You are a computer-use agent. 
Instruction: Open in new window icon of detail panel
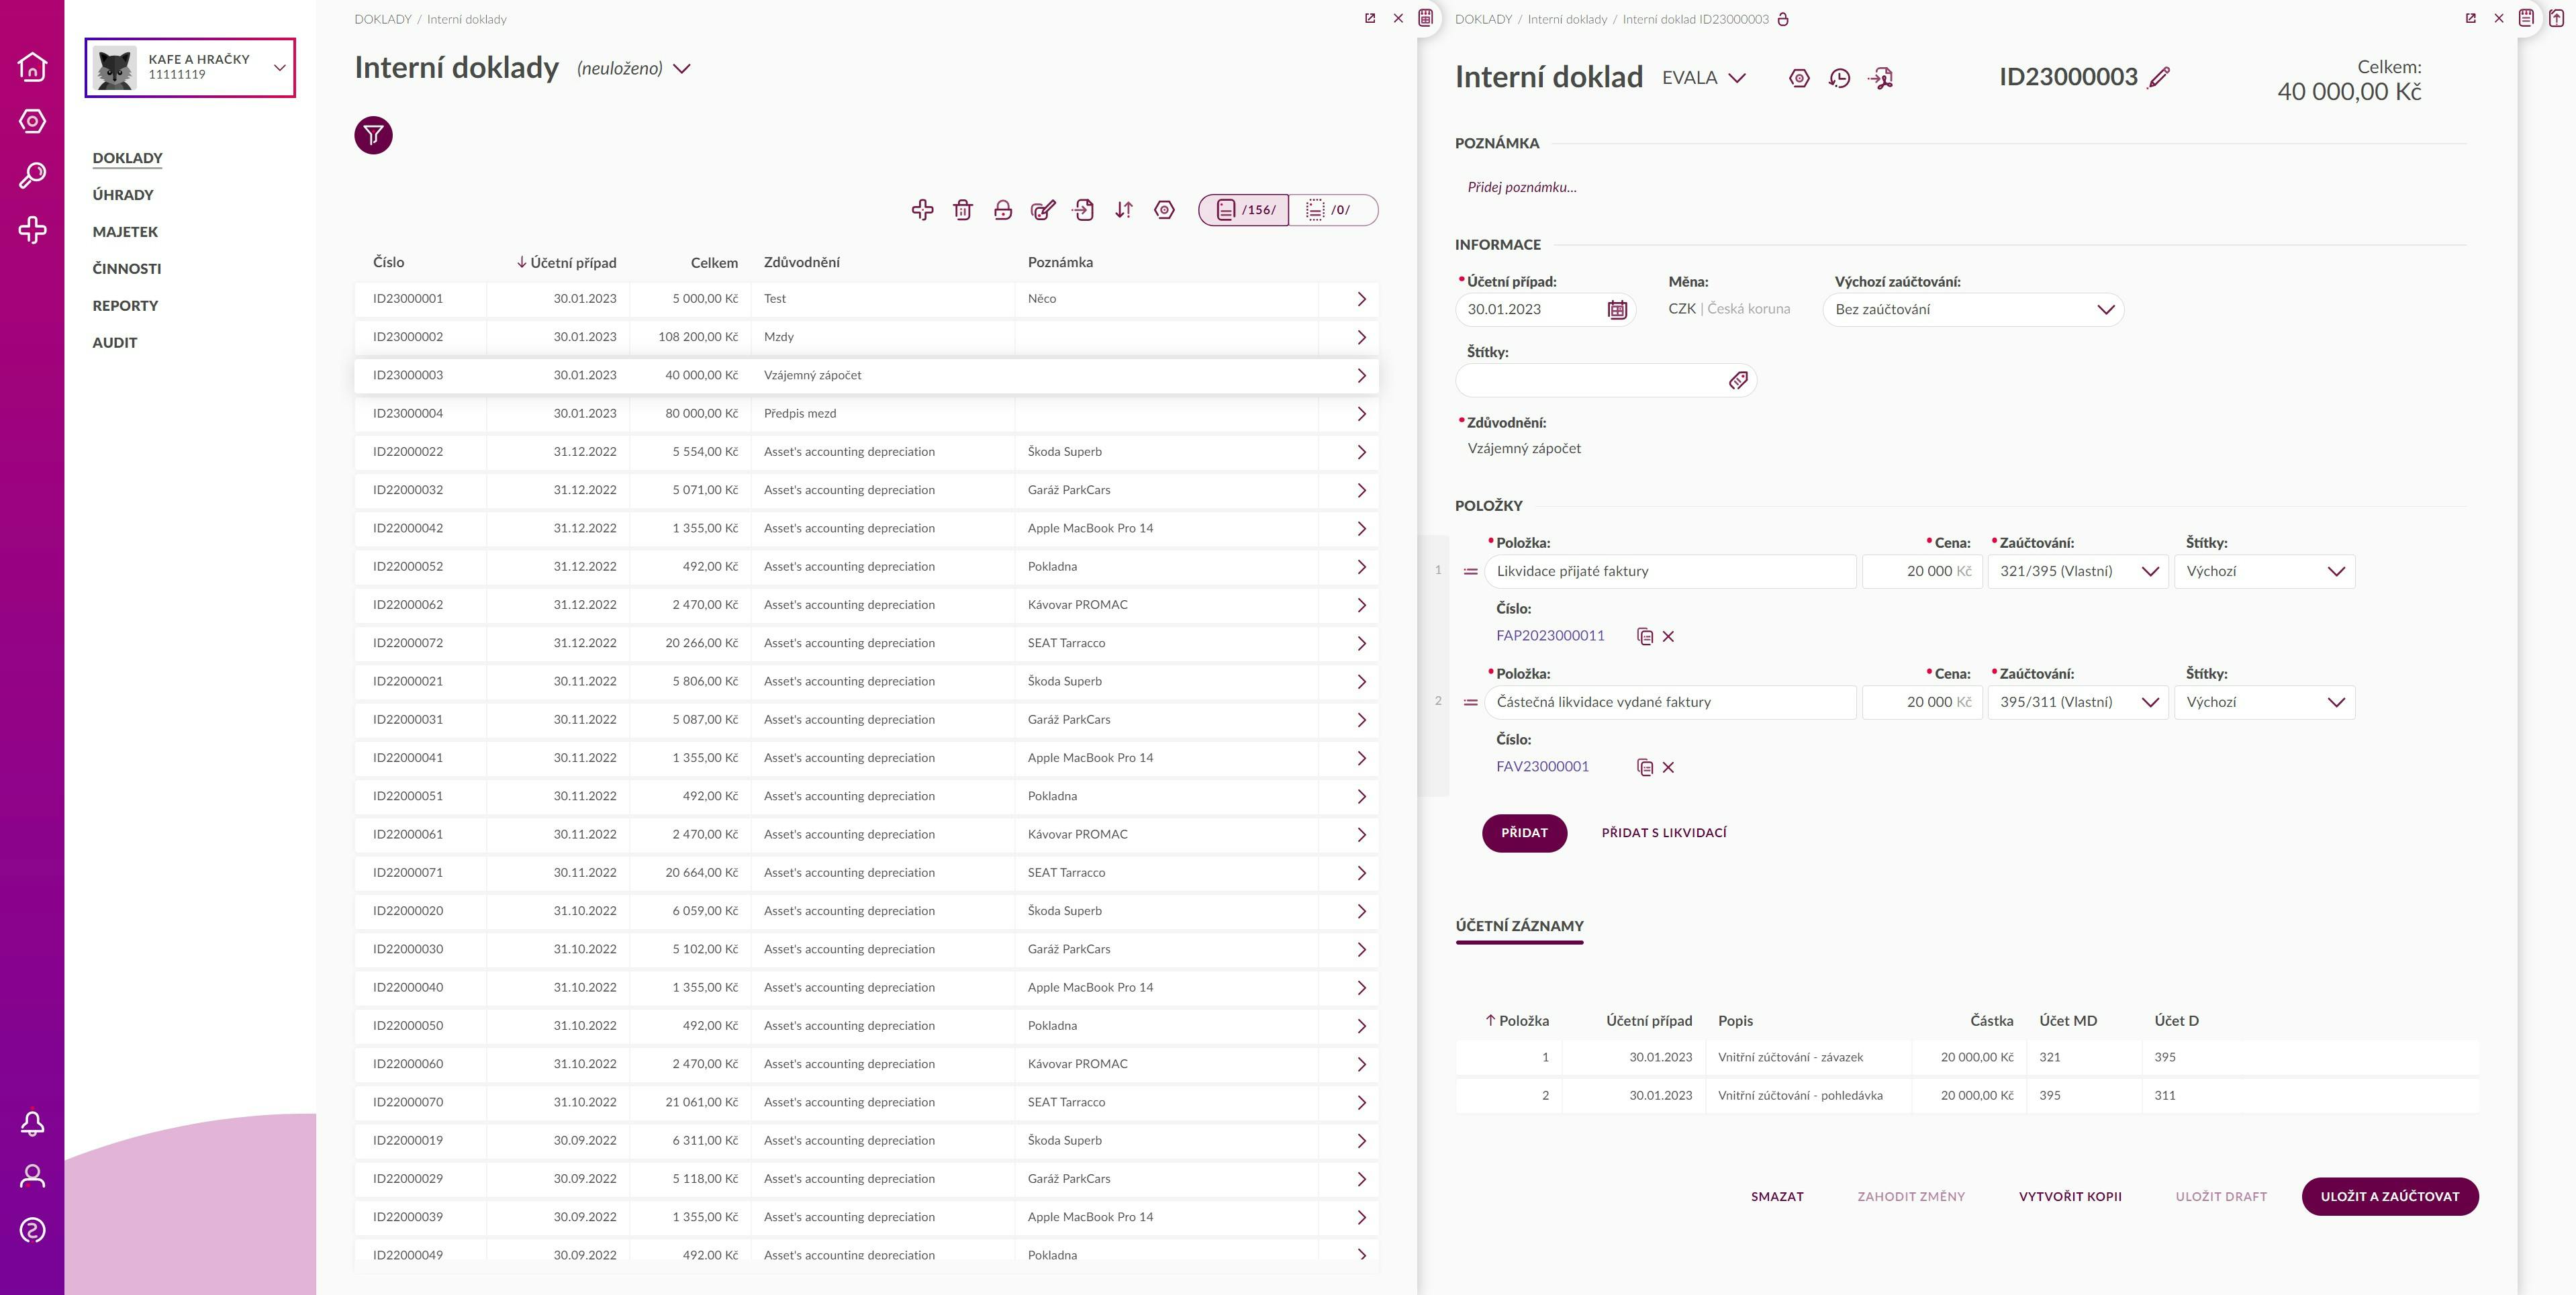coord(2470,18)
